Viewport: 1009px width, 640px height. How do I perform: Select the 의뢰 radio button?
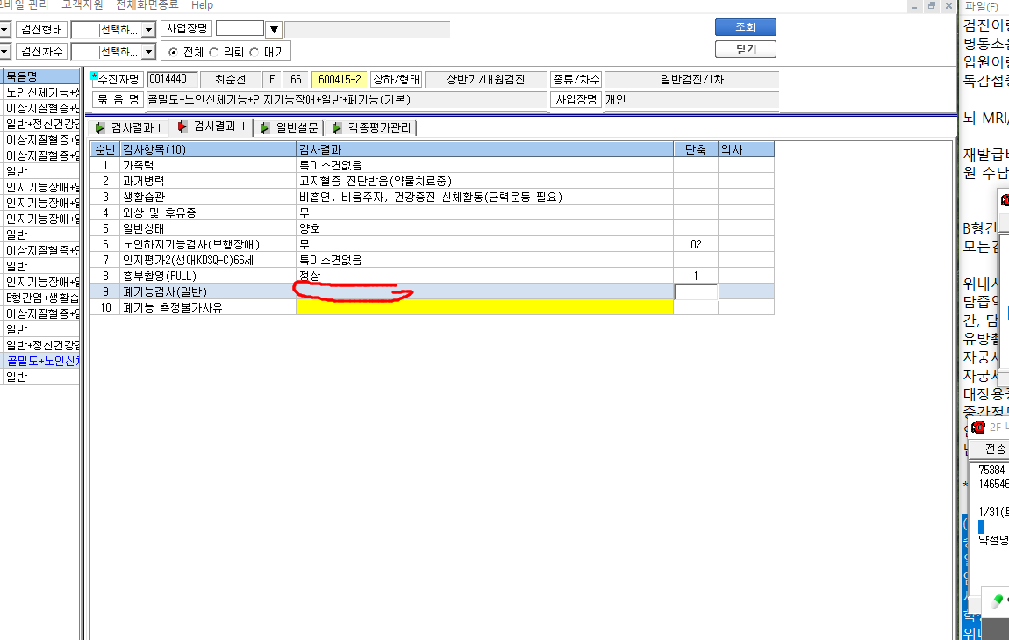(213, 52)
